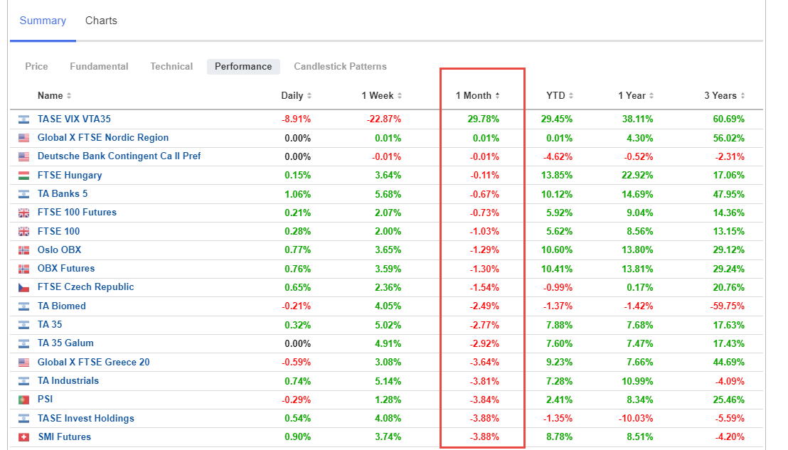Open TASE VIX VTA35 index link
This screenshot has width=788, height=450.
(x=74, y=119)
